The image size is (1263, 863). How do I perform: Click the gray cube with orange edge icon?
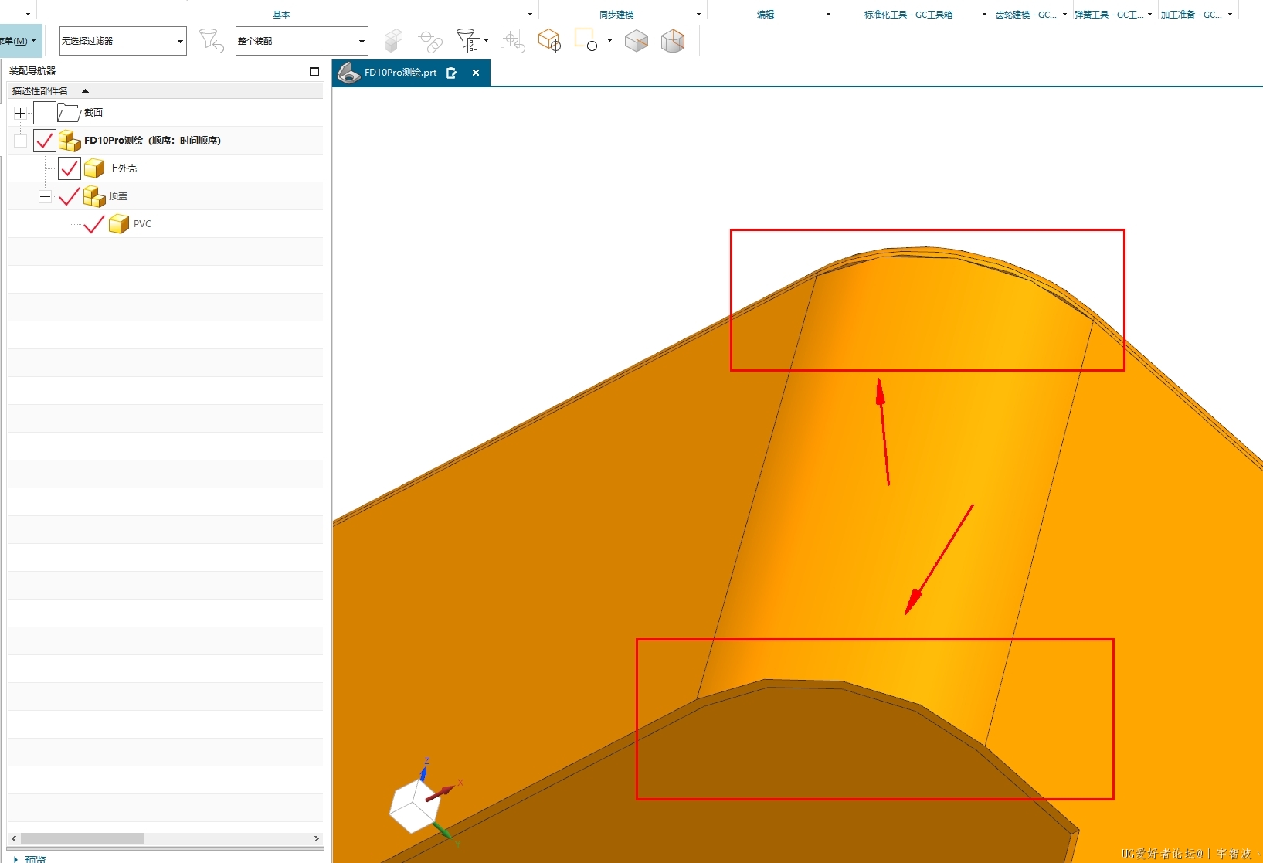[x=637, y=41]
